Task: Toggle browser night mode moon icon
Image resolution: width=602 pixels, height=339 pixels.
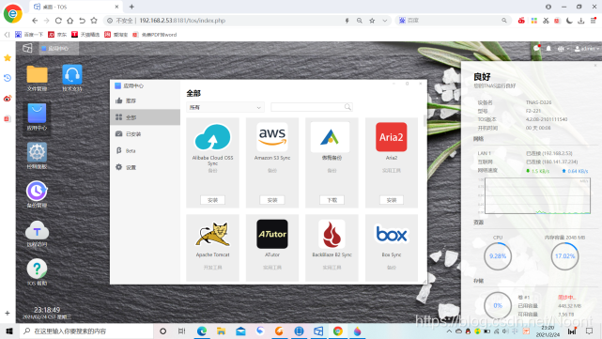Action: coord(569,21)
